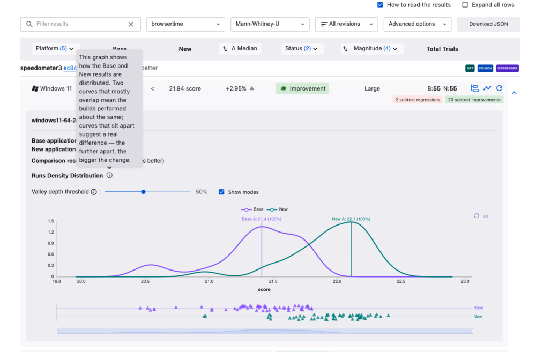Click the upward triangle next to +2.95%
Viewport: 536px width, 352px height.
pos(252,88)
